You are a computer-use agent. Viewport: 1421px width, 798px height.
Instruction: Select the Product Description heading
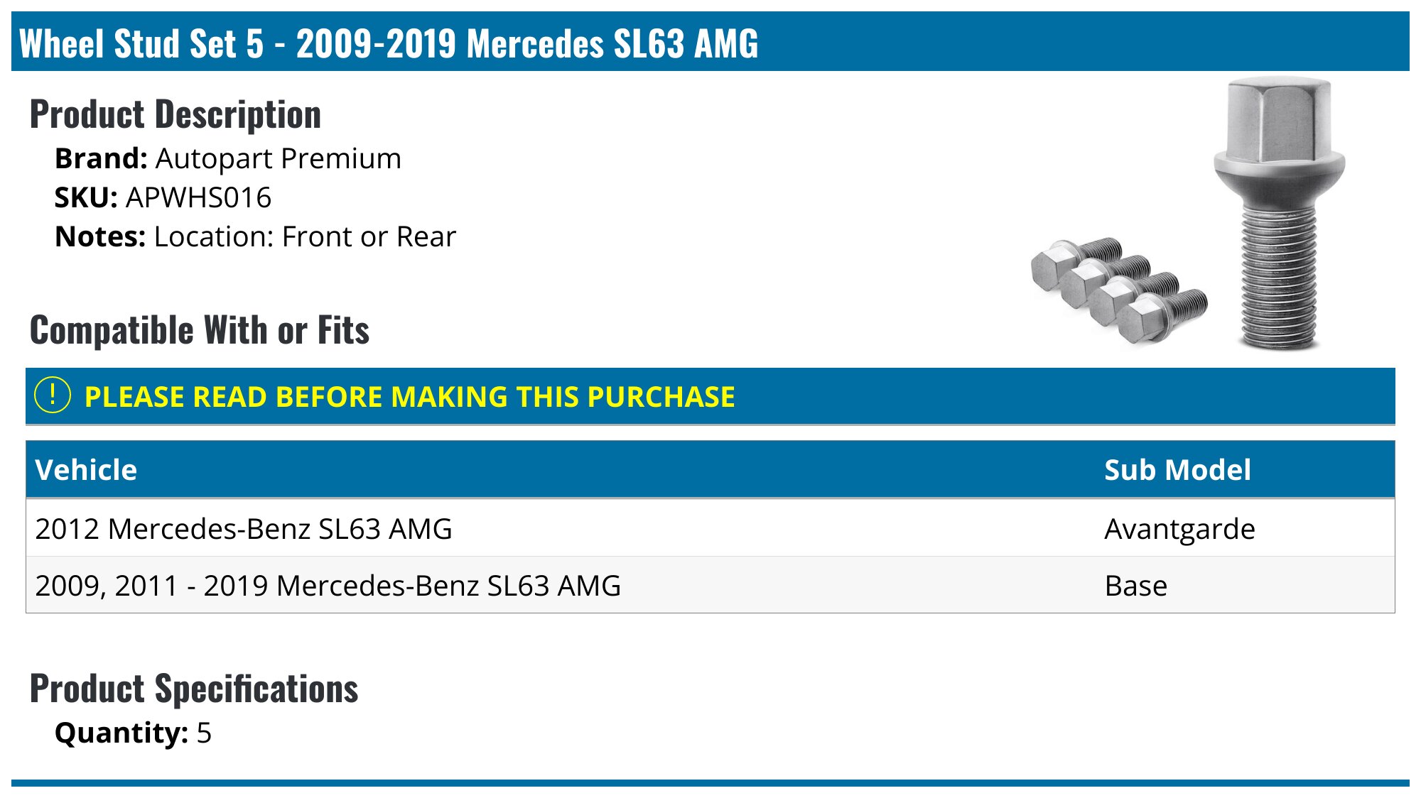[175, 114]
